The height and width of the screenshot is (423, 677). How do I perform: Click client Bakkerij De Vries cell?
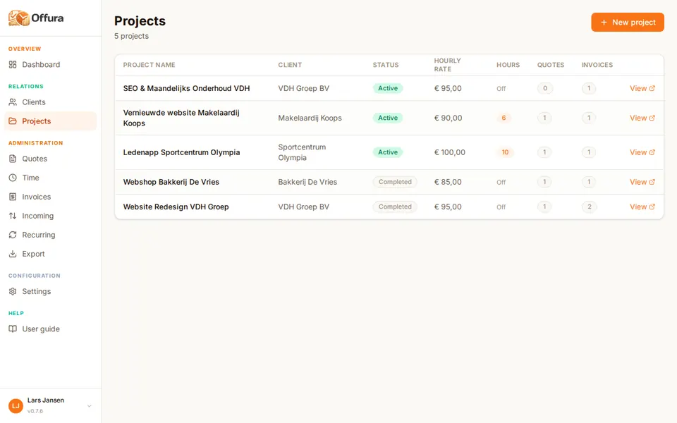(307, 182)
